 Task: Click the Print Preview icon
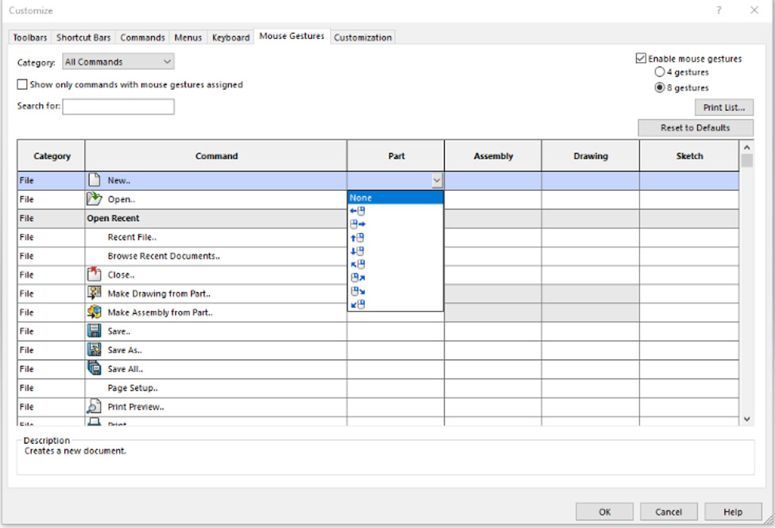click(x=94, y=406)
